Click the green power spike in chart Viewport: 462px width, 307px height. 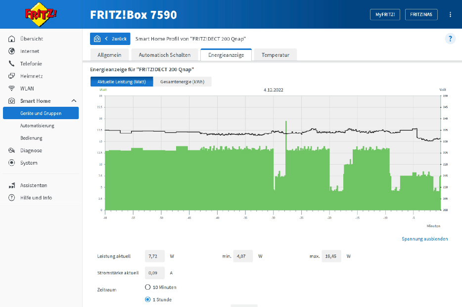[286, 135]
